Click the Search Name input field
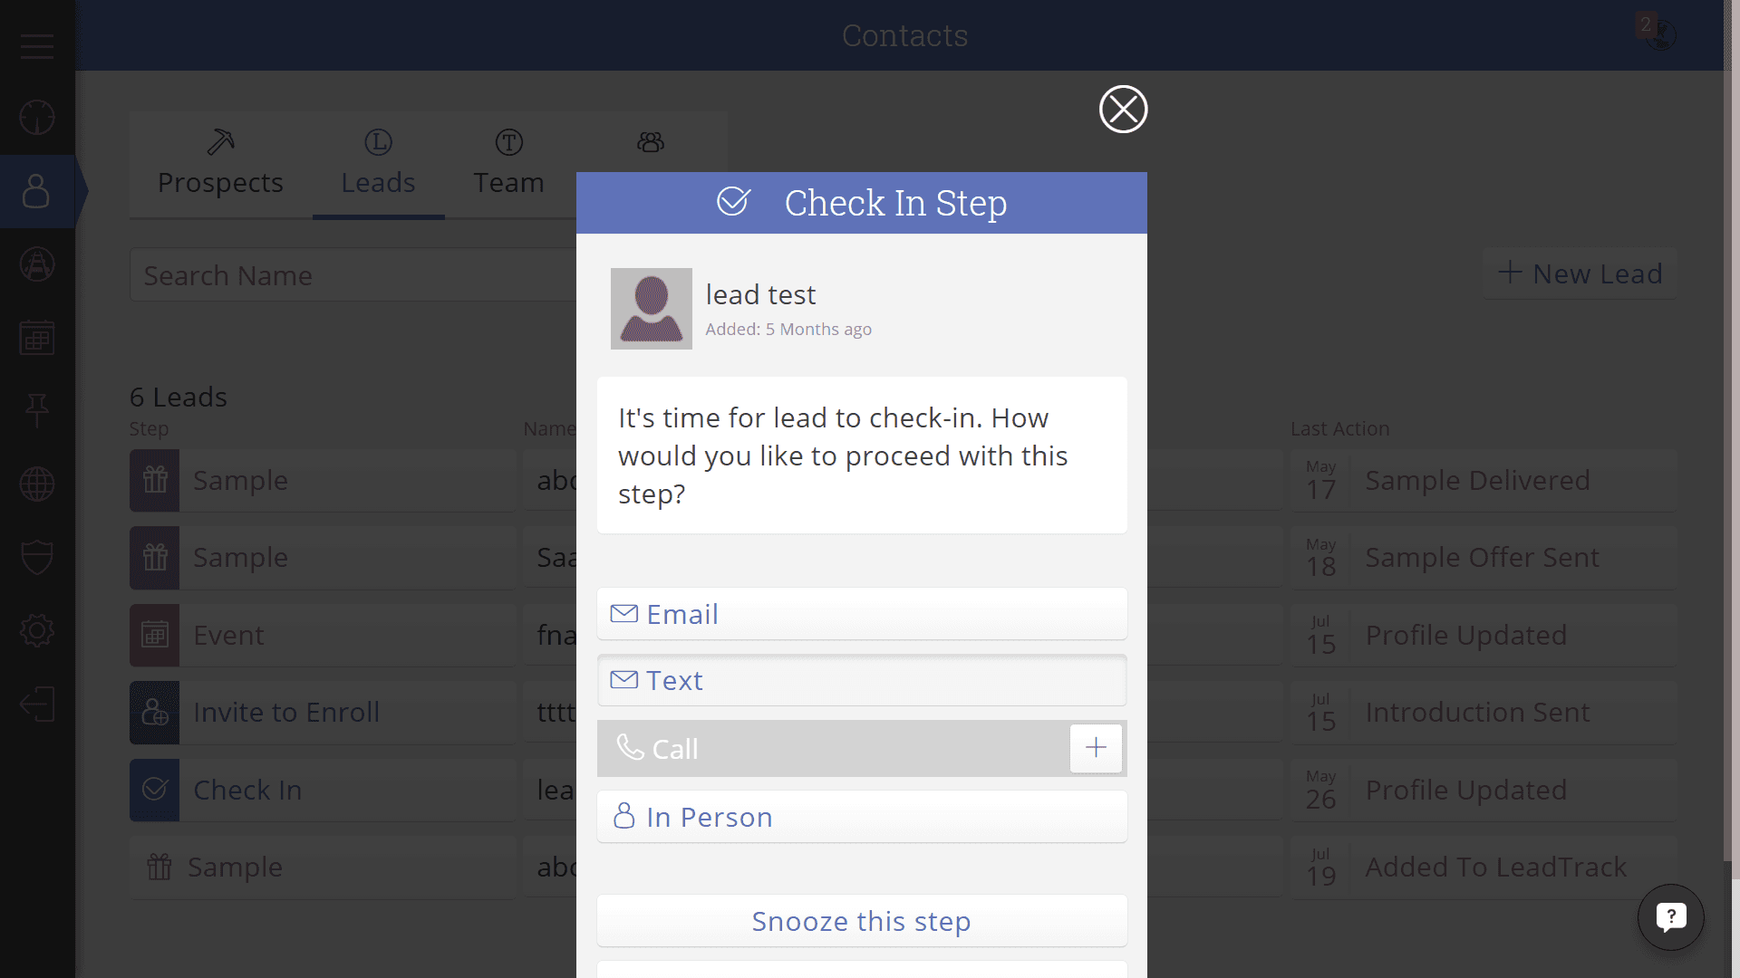 (353, 275)
